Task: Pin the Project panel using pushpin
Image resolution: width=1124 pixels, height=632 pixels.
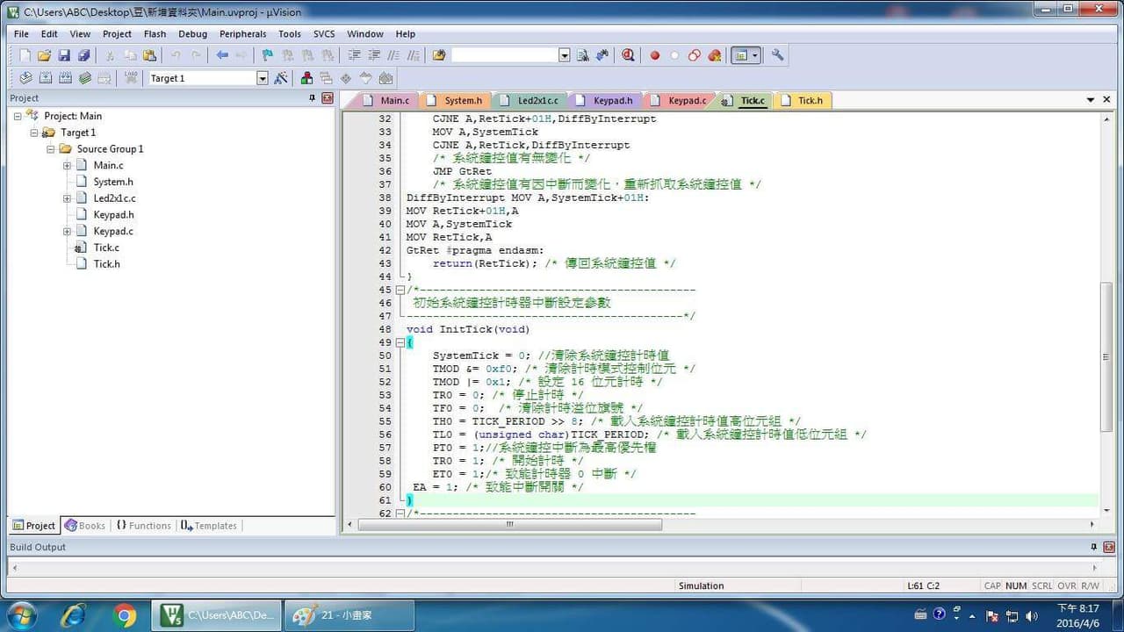Action: (312, 98)
